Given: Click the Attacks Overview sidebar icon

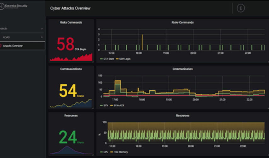Looking at the screenshot, I should [x=1, y=46].
